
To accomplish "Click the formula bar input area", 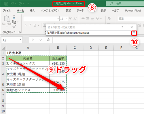I will (x=98, y=40).
